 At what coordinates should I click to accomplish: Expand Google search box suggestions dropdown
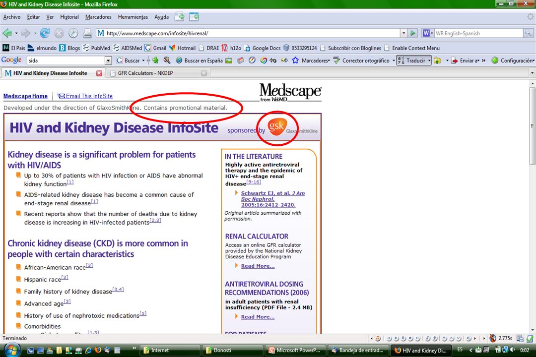coord(108,60)
